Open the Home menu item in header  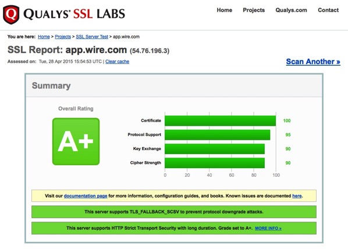tap(225, 10)
